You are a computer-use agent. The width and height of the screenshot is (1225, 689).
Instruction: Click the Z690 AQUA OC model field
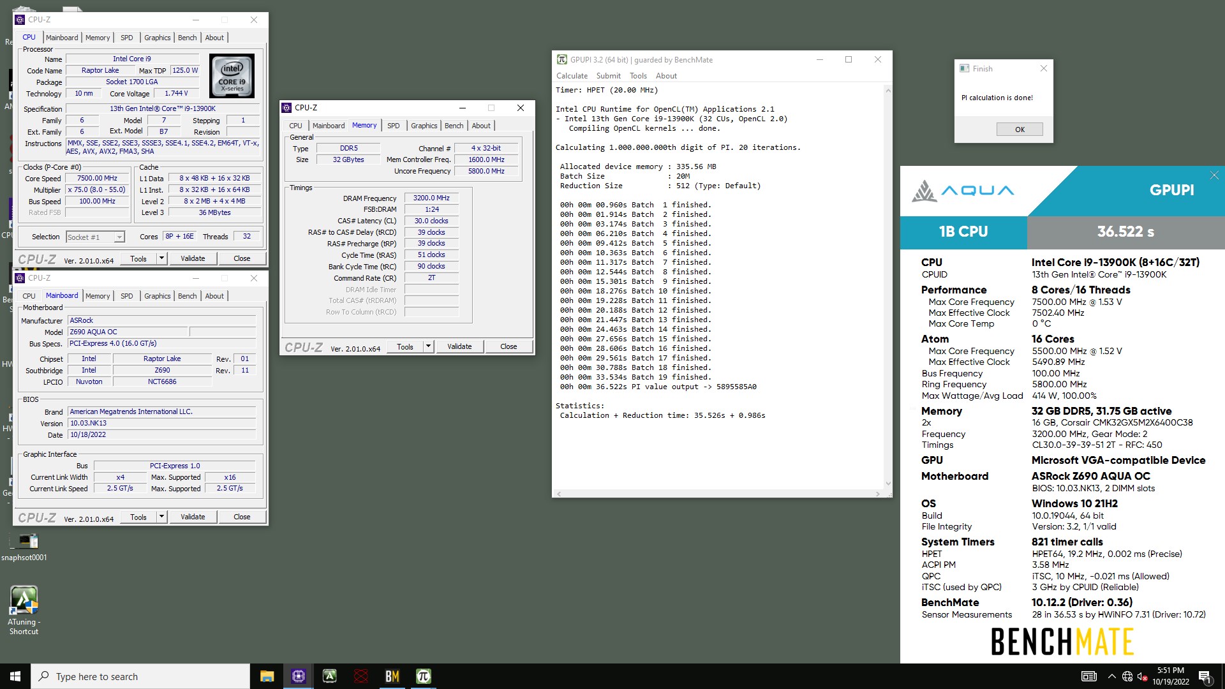[128, 332]
